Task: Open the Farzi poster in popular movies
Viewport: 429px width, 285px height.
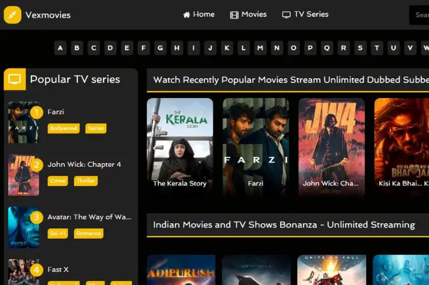Action: 256,147
